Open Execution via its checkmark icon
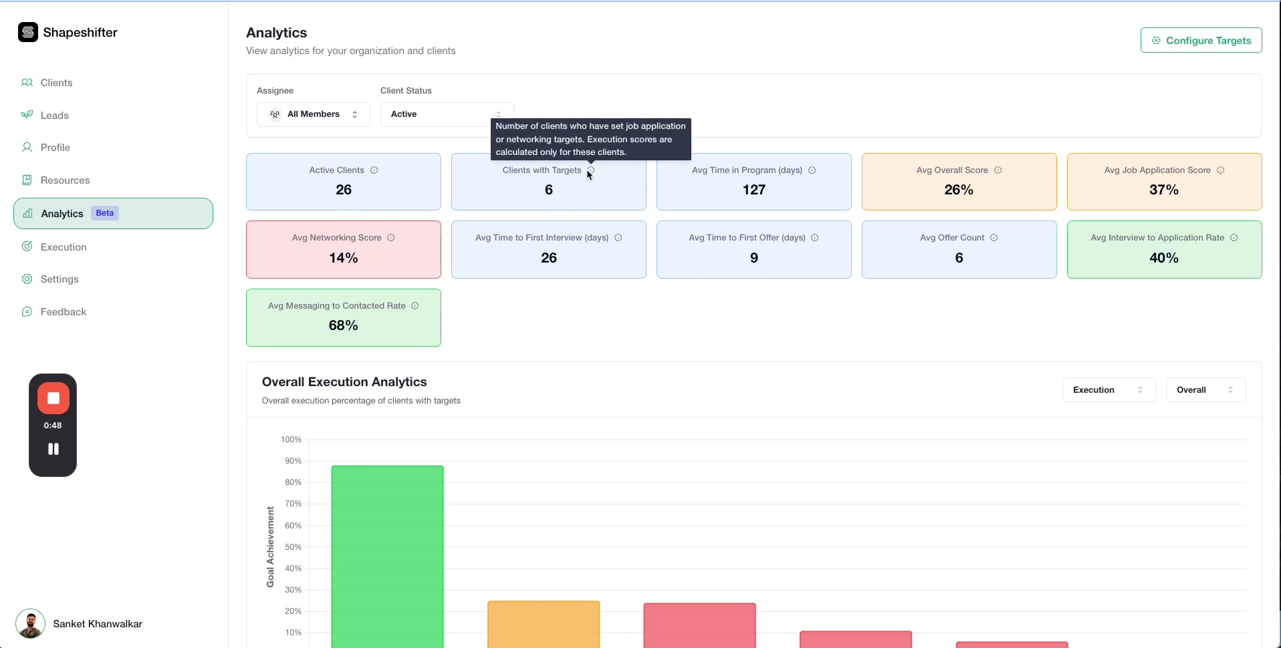Screen dimensions: 1281x648 coord(27,247)
